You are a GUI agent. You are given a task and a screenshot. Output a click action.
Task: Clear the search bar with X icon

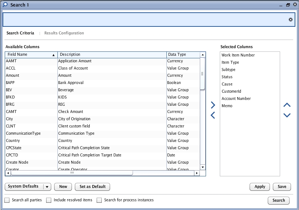(291, 20)
